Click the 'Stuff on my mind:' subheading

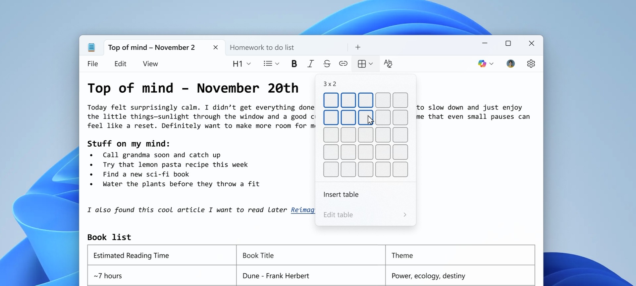point(129,144)
